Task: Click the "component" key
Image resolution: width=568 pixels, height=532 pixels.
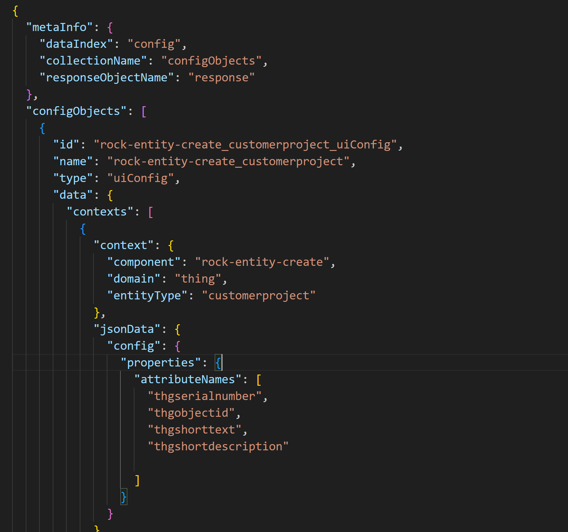Action: coord(144,262)
